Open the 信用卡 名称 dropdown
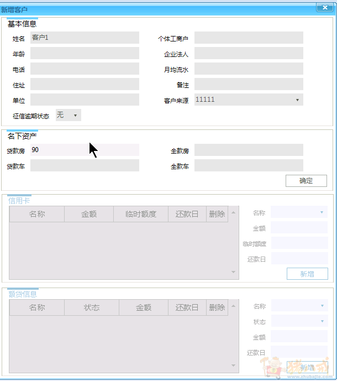This screenshot has width=337, height=381. coord(299,212)
